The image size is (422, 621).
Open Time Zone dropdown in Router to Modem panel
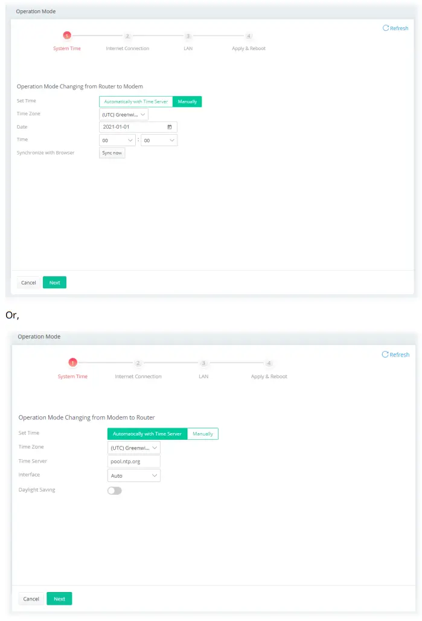(x=124, y=115)
